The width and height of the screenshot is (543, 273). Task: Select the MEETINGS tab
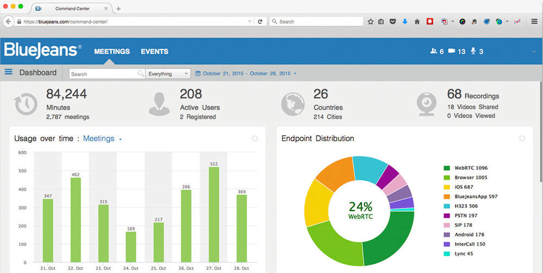(x=112, y=52)
